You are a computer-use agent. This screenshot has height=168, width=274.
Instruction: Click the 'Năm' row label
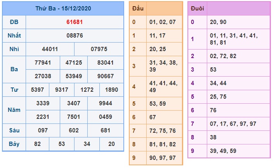click(x=14, y=110)
